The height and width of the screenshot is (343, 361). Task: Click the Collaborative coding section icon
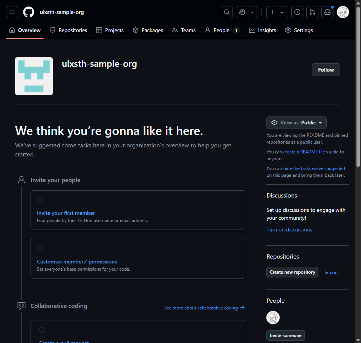pyautogui.click(x=21, y=306)
